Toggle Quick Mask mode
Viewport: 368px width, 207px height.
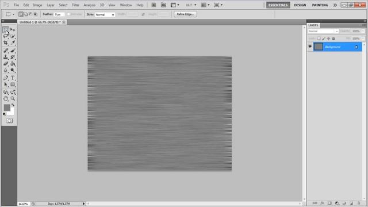pyautogui.click(x=9, y=121)
